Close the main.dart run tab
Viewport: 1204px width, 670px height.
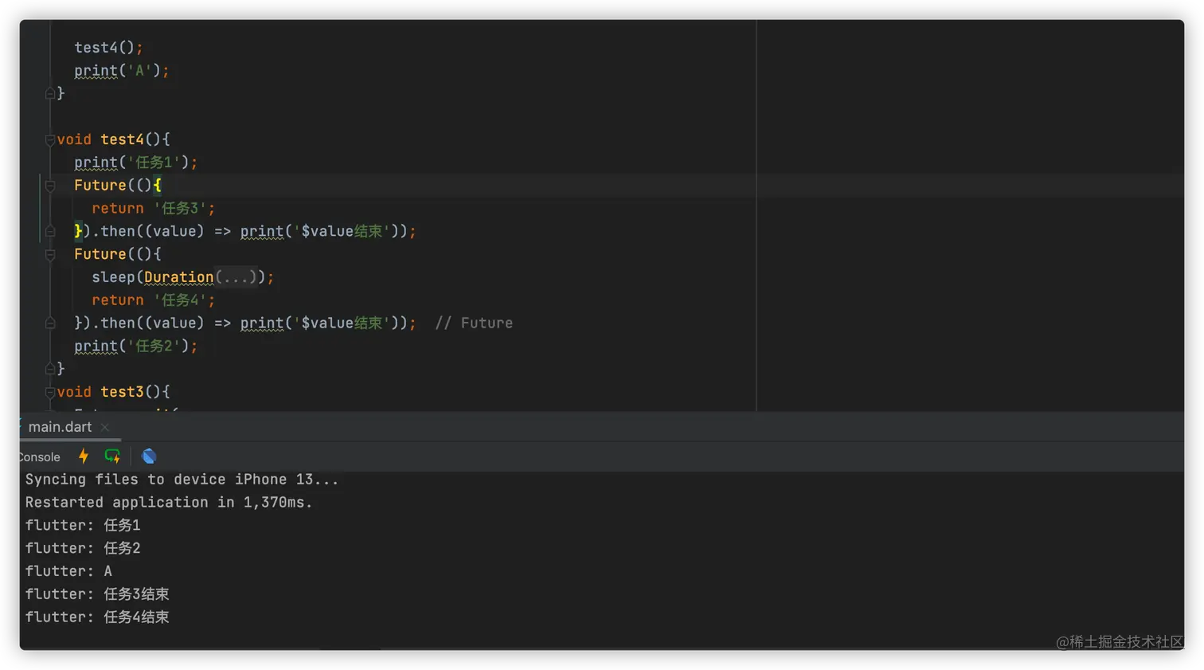point(105,428)
